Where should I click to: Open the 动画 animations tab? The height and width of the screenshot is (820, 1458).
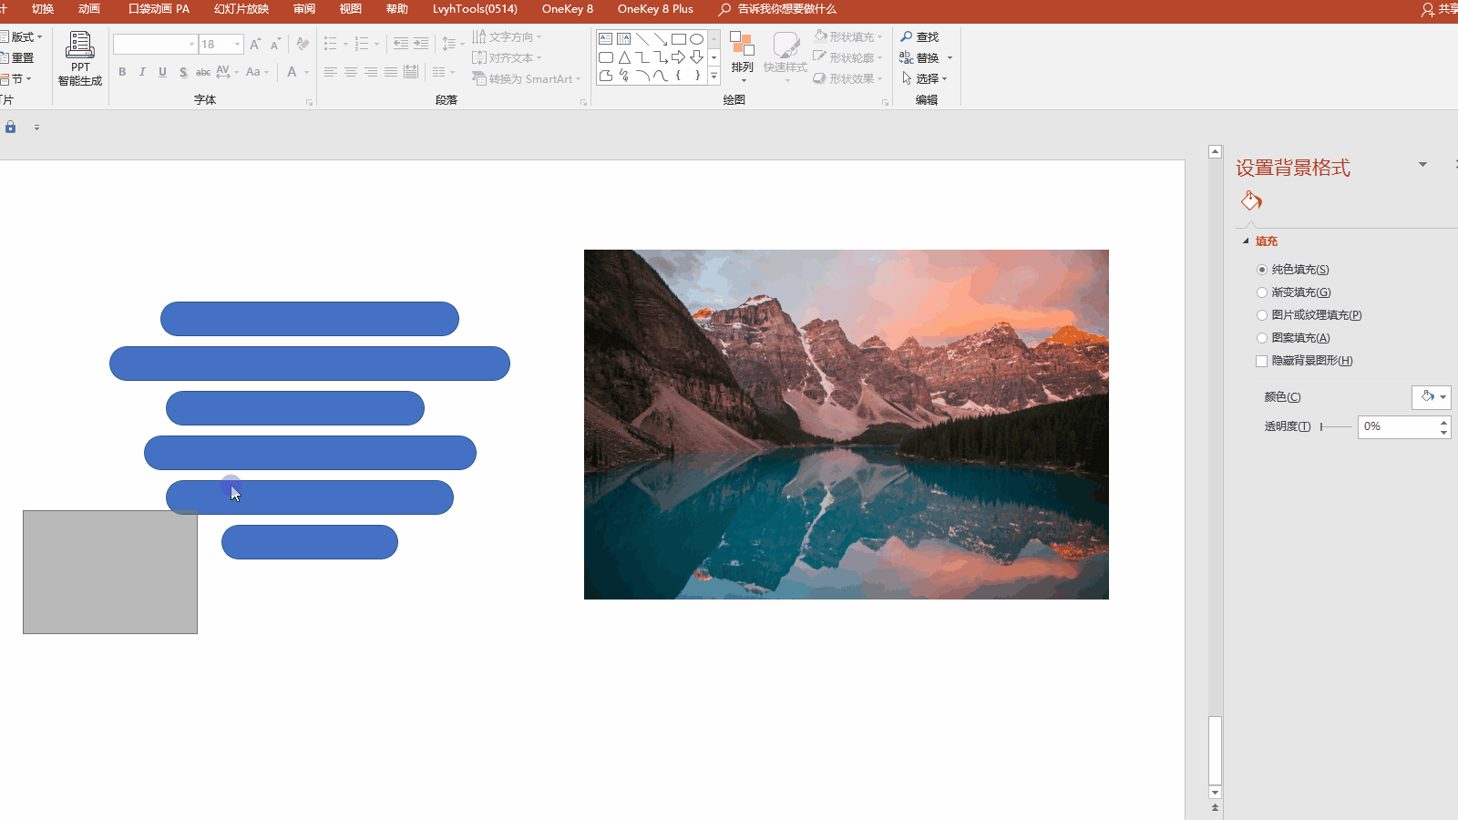click(x=89, y=9)
